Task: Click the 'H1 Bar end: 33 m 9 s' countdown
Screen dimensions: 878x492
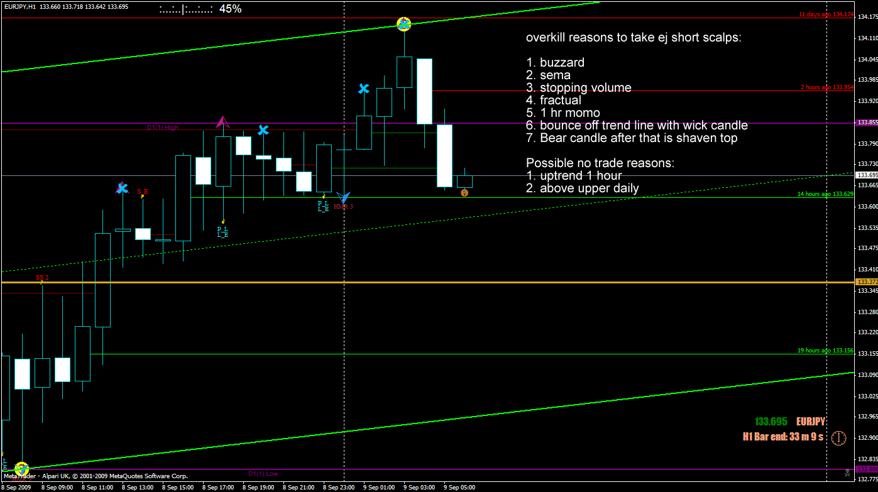Action: pyautogui.click(x=783, y=437)
